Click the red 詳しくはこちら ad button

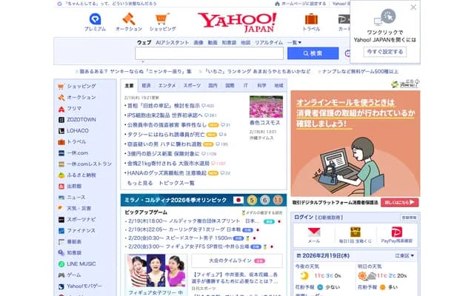(x=400, y=202)
